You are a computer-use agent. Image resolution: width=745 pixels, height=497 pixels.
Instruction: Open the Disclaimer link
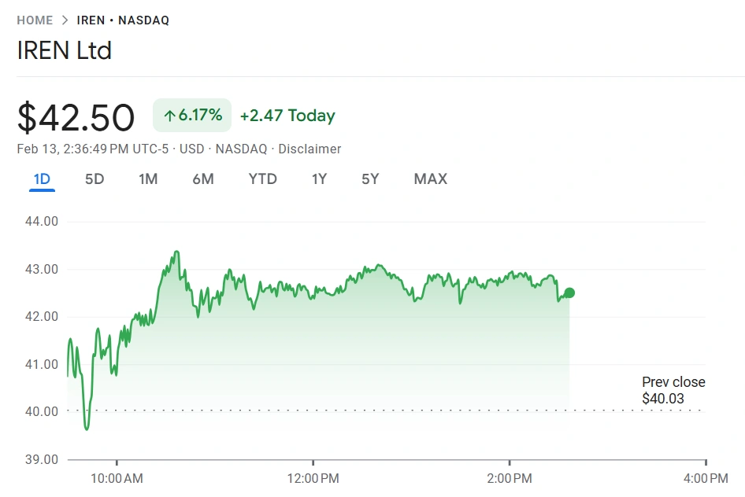click(309, 149)
